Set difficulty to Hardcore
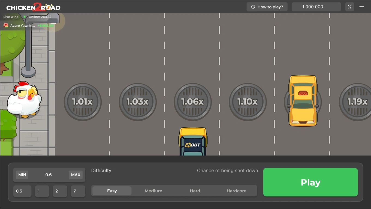This screenshot has height=209, width=371. [236, 191]
